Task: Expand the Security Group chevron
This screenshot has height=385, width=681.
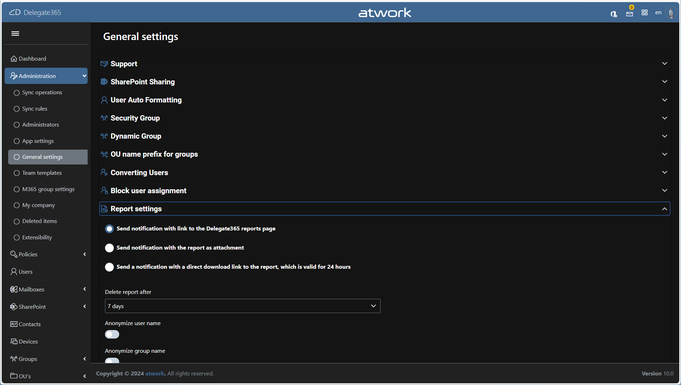Action: point(665,118)
